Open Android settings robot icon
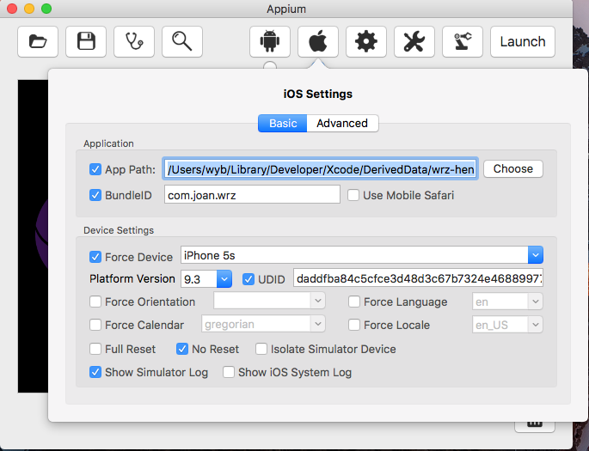 coord(270,41)
